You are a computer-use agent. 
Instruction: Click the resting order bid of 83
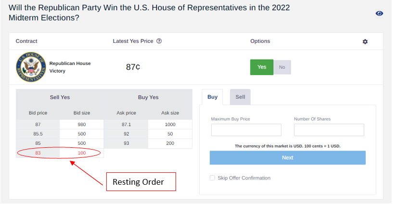pos(38,153)
